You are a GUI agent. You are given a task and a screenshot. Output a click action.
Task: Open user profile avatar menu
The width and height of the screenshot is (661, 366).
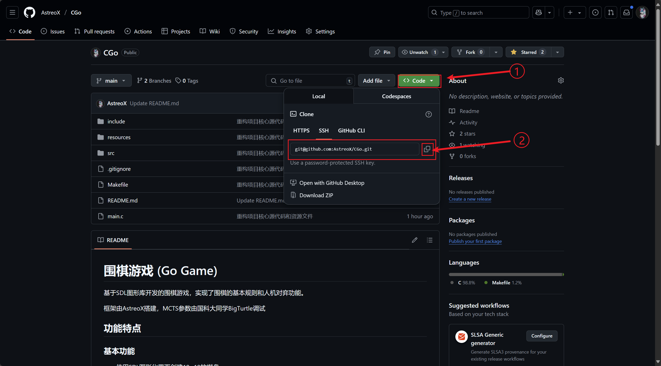pos(642,12)
